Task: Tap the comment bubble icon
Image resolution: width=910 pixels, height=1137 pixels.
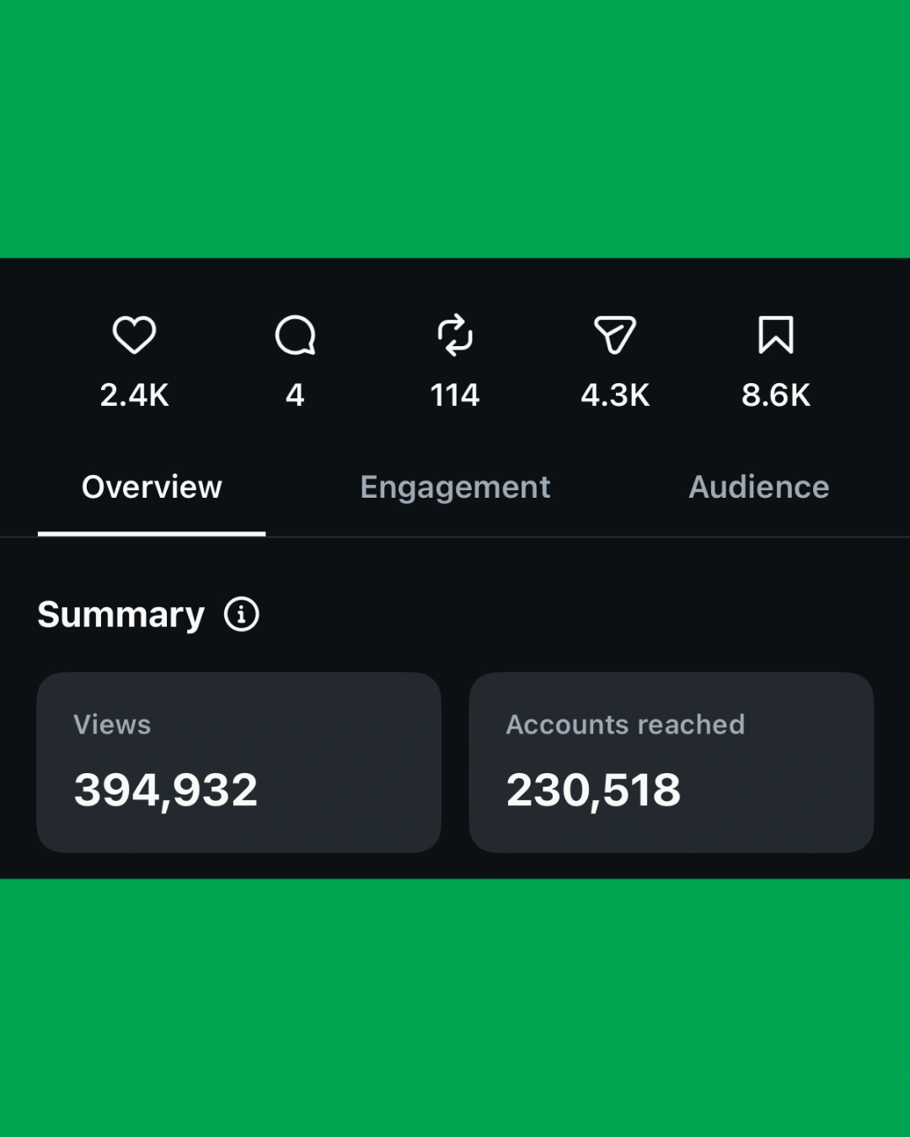Action: pos(295,335)
